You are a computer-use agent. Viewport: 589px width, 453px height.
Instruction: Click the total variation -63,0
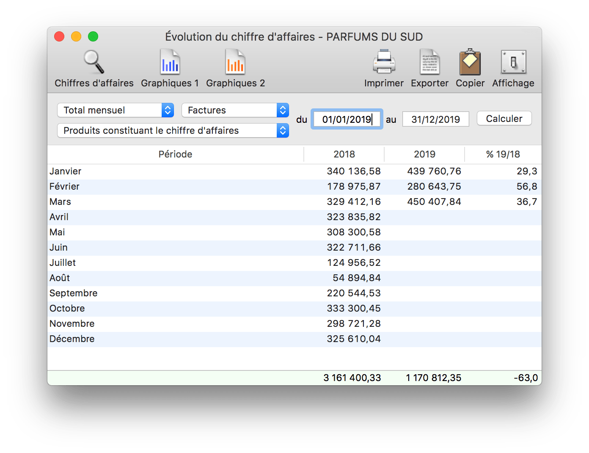[526, 378]
